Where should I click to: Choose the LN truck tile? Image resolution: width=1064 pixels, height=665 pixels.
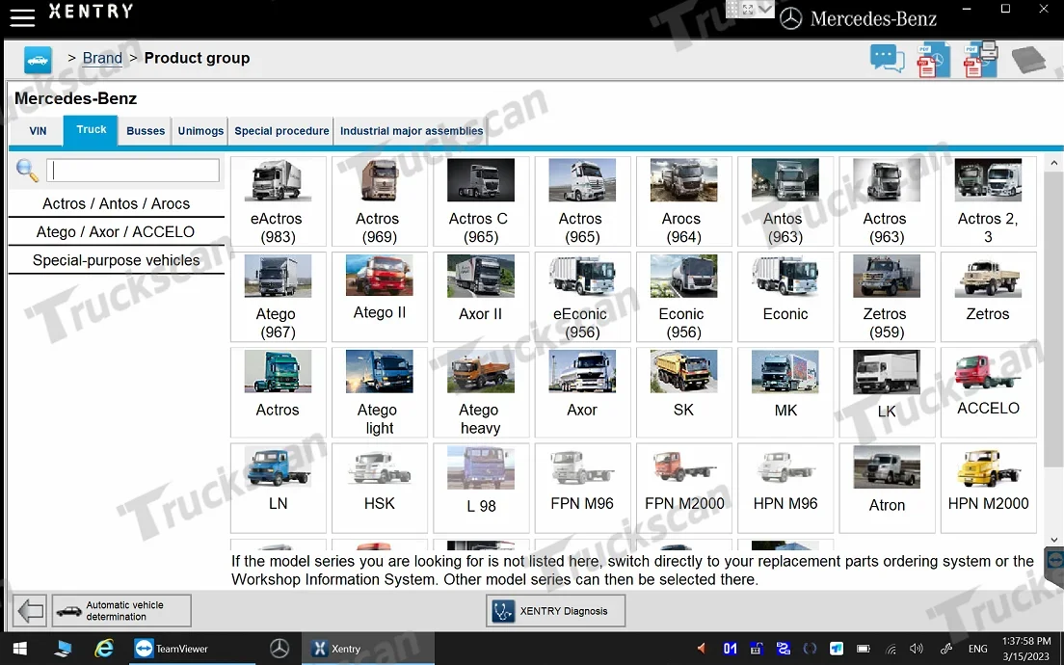(278, 488)
